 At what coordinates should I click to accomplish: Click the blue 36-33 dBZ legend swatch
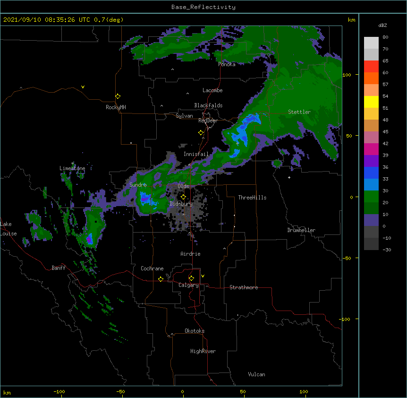click(x=371, y=173)
